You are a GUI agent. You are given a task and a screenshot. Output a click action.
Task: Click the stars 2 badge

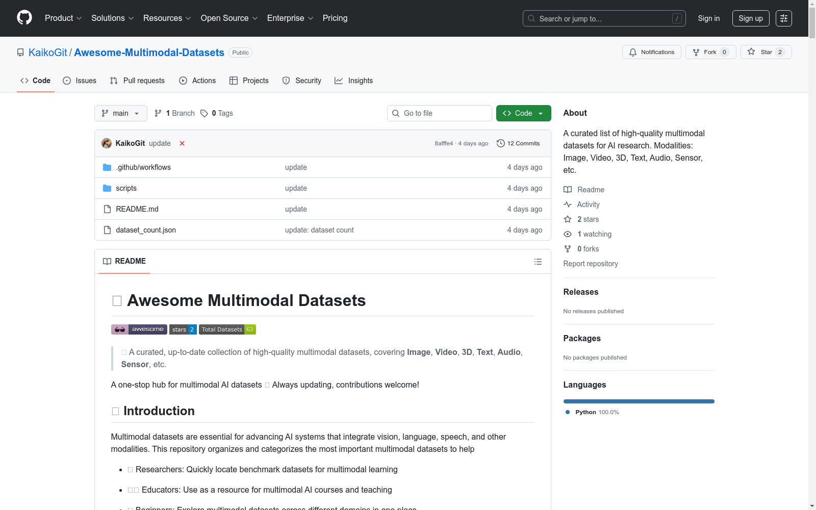pos(183,329)
